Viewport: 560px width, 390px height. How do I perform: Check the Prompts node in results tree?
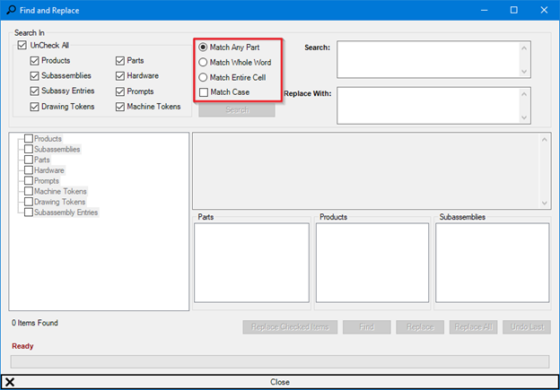click(x=29, y=180)
